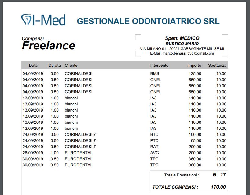Select the TOTALE COMPENSI amount 170.00

[x=219, y=187]
